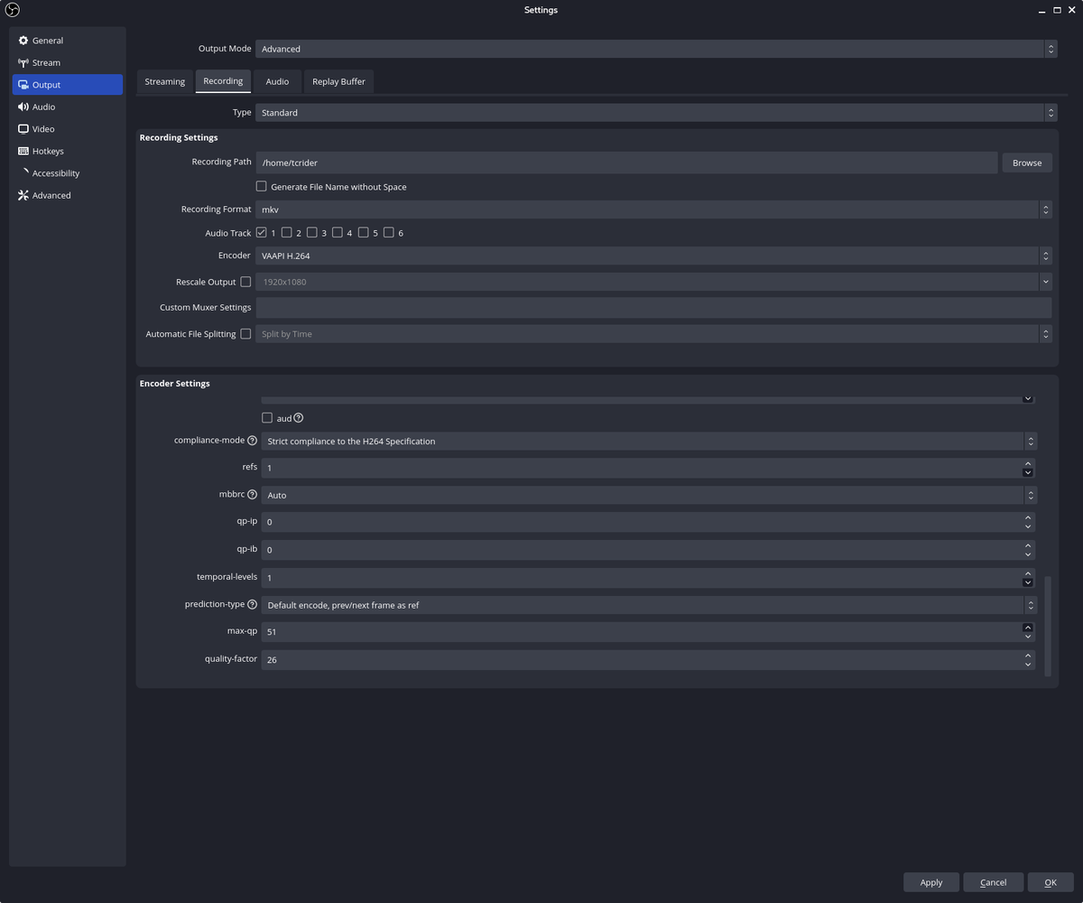Click the Apply button

931,882
